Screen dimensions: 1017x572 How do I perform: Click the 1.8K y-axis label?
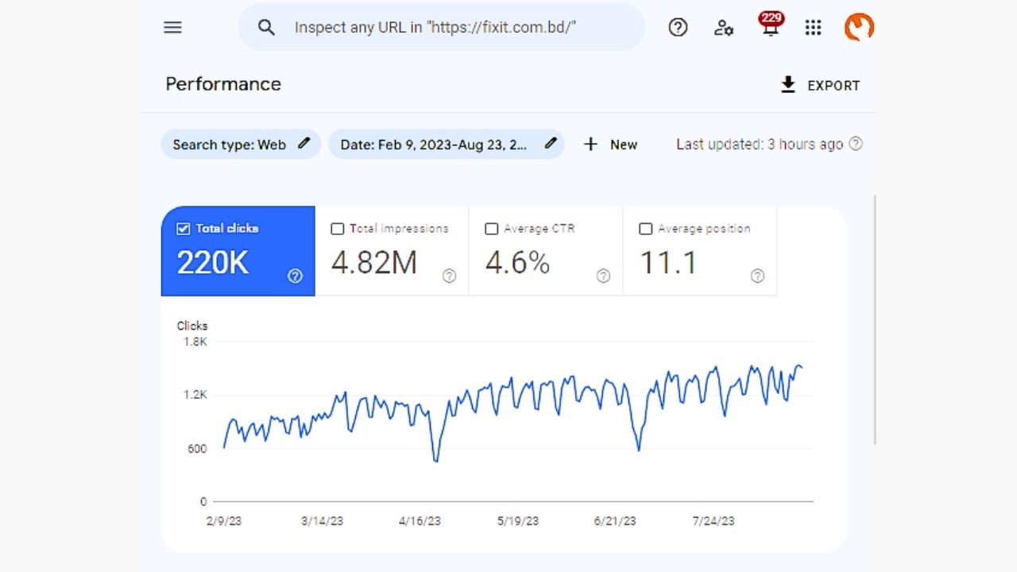(195, 342)
